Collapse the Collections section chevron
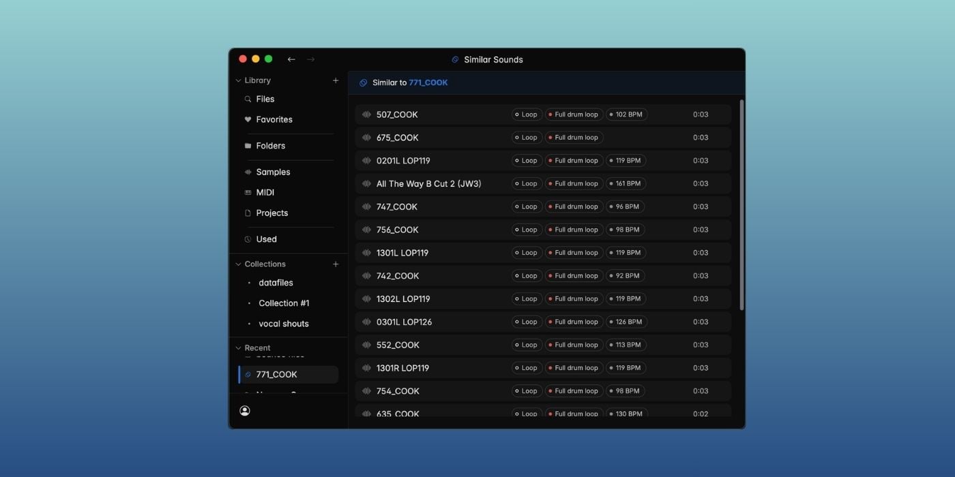955x477 pixels. tap(238, 264)
